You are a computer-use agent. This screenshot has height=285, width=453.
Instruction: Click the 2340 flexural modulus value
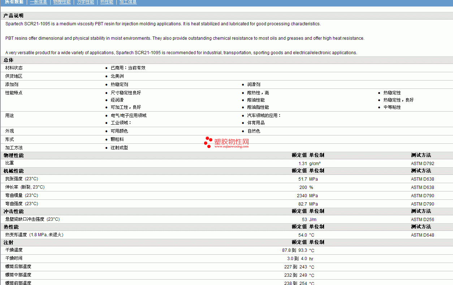[302, 196]
